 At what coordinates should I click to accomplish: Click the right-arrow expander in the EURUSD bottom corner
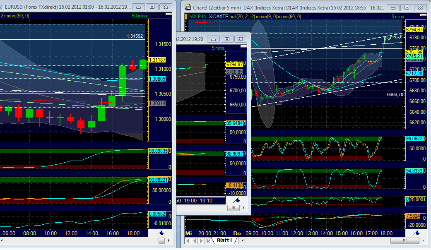click(x=169, y=240)
